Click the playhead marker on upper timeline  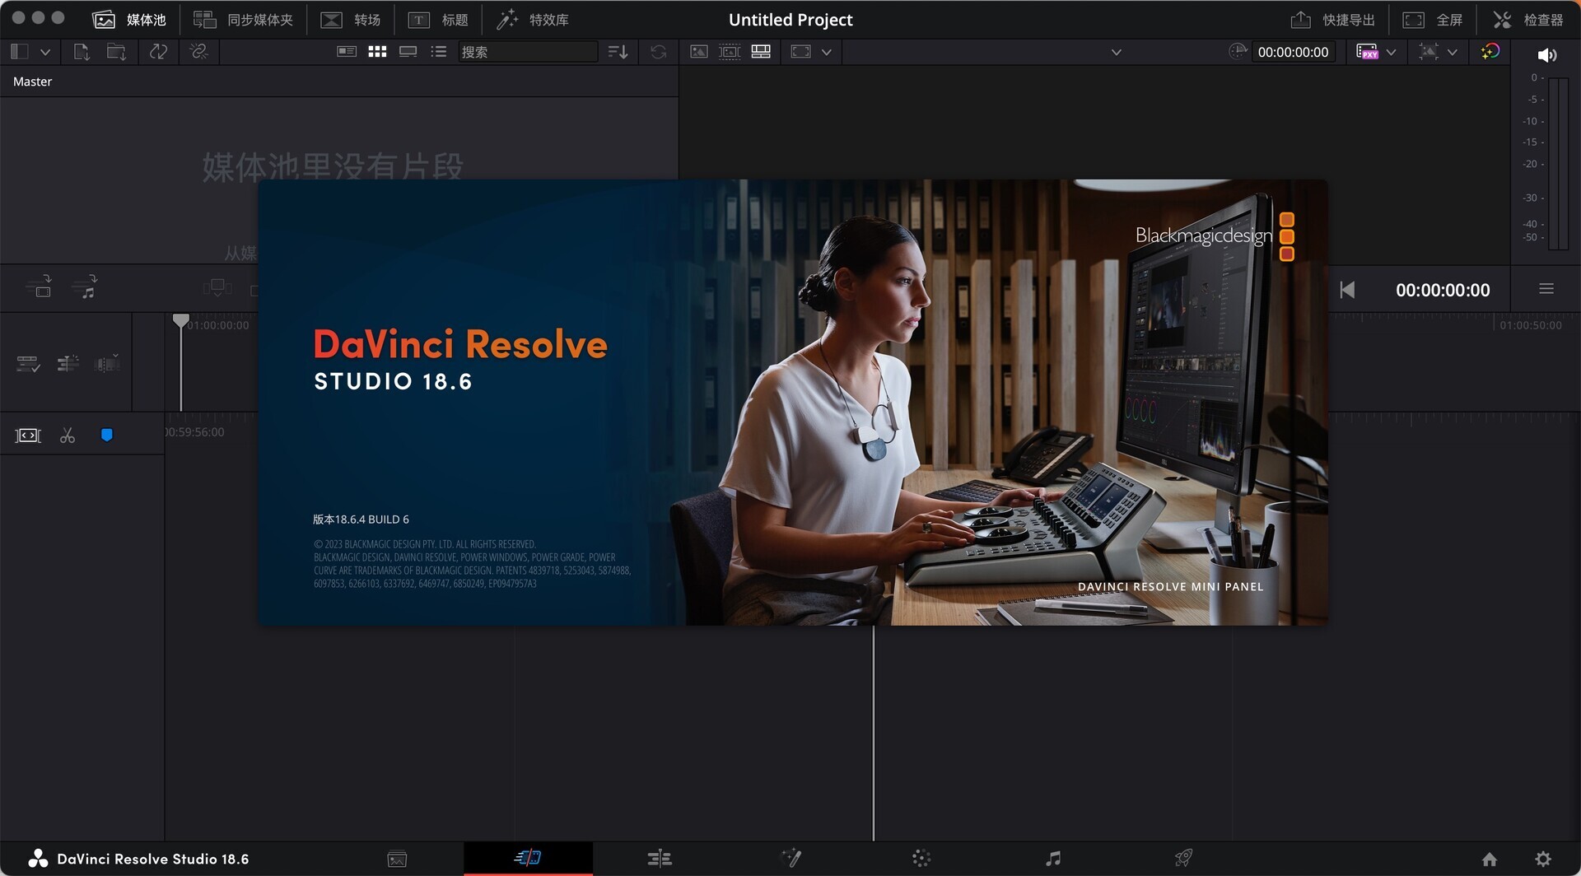(181, 320)
